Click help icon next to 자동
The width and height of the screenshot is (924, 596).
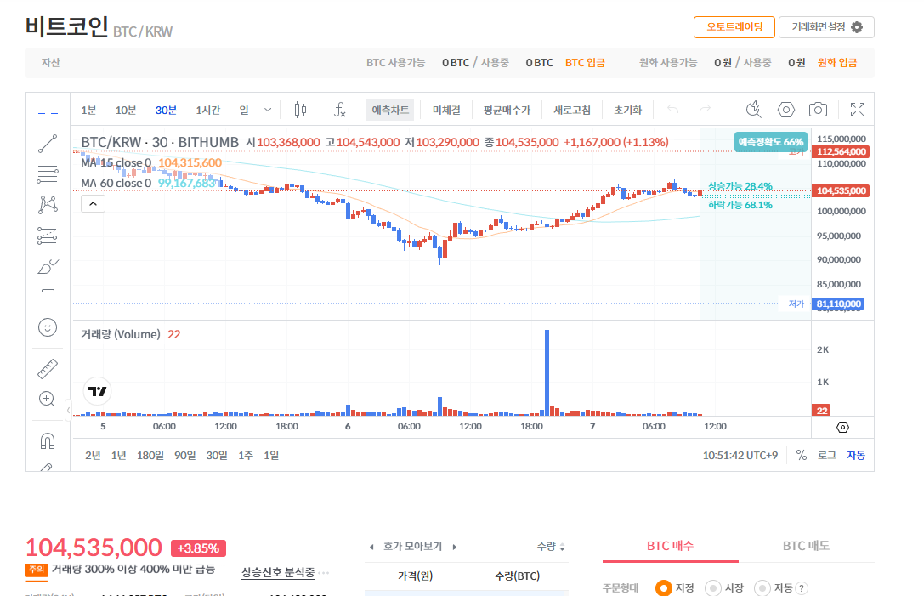802,588
